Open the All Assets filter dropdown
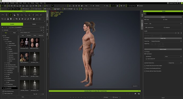Screen dimensions: 183x99 coord(10,30)
